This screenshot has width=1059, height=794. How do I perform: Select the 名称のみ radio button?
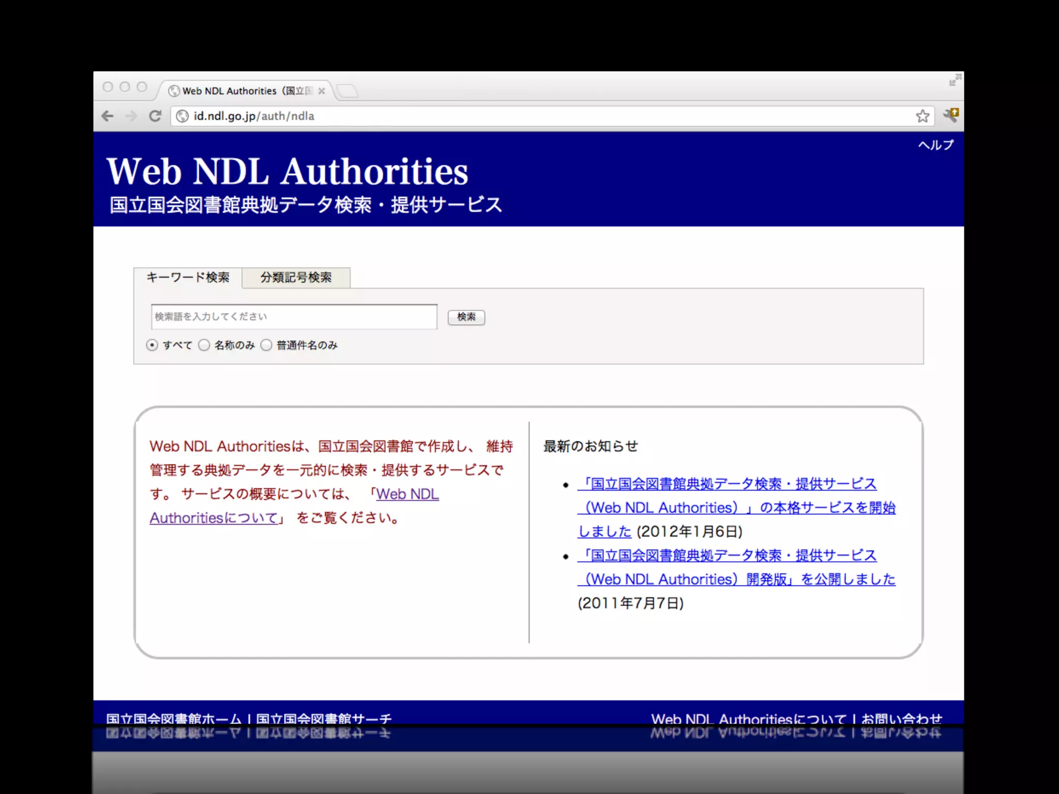tap(204, 345)
